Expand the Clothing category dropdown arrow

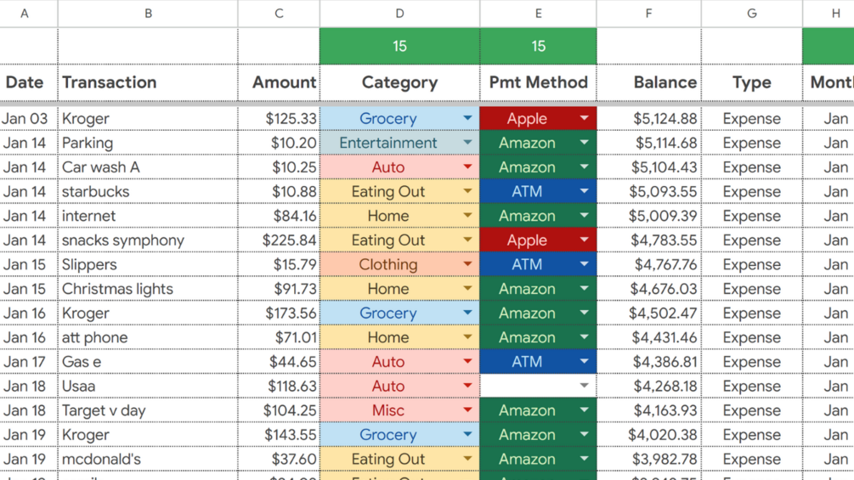pyautogui.click(x=467, y=264)
